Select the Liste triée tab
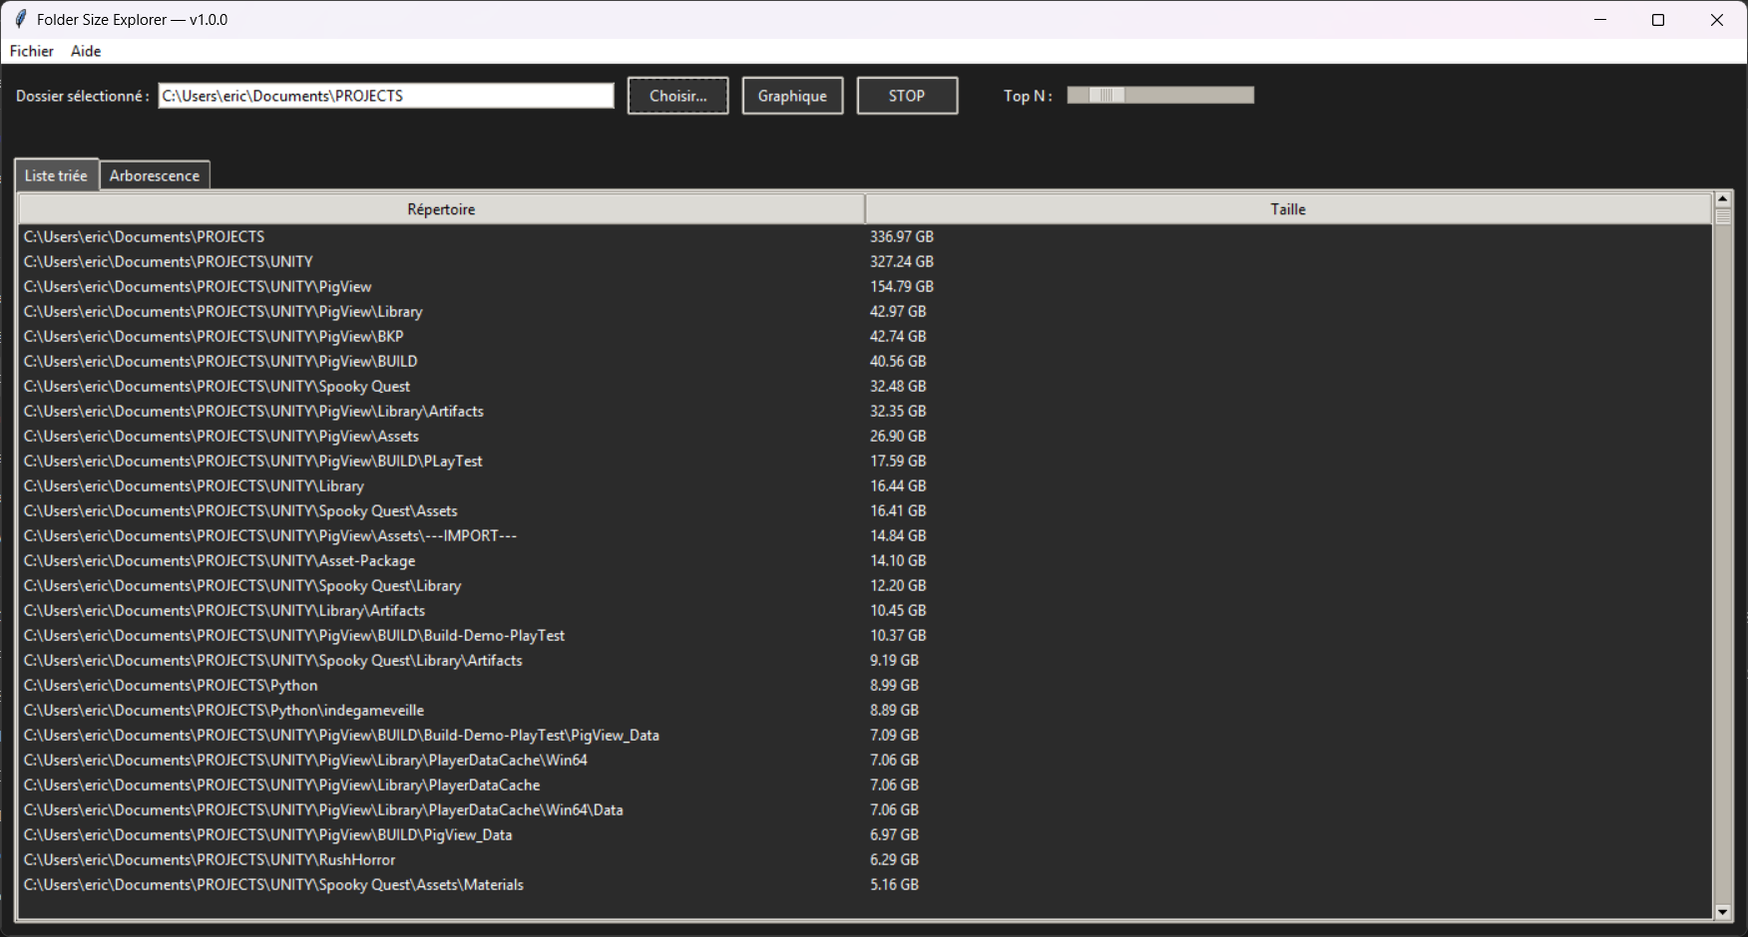The image size is (1748, 937). click(56, 175)
